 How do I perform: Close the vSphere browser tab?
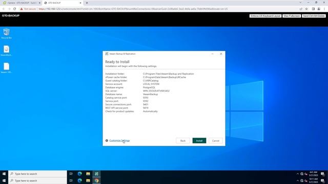tap(39, 3)
